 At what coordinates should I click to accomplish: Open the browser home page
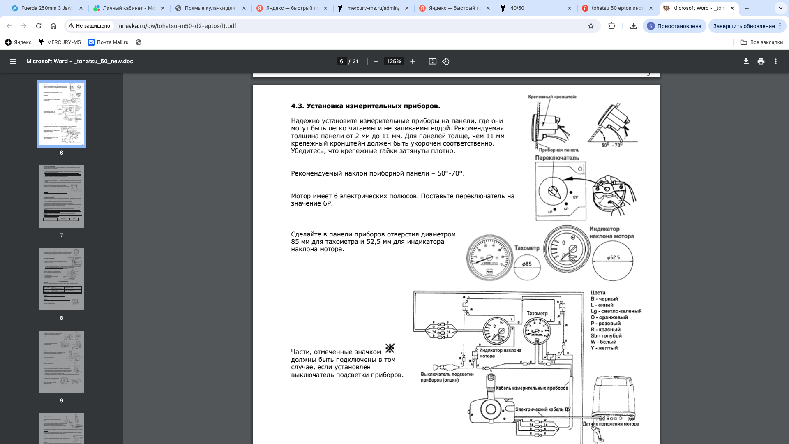[53, 26]
